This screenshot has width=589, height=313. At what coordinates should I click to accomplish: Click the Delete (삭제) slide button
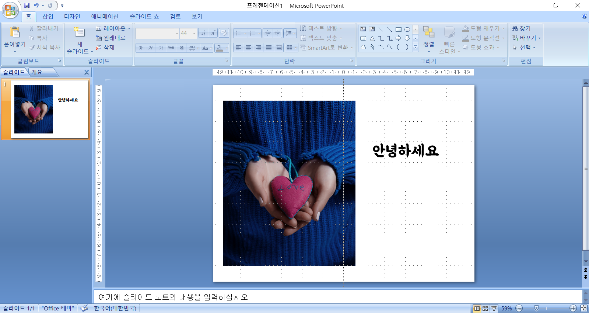coord(105,48)
